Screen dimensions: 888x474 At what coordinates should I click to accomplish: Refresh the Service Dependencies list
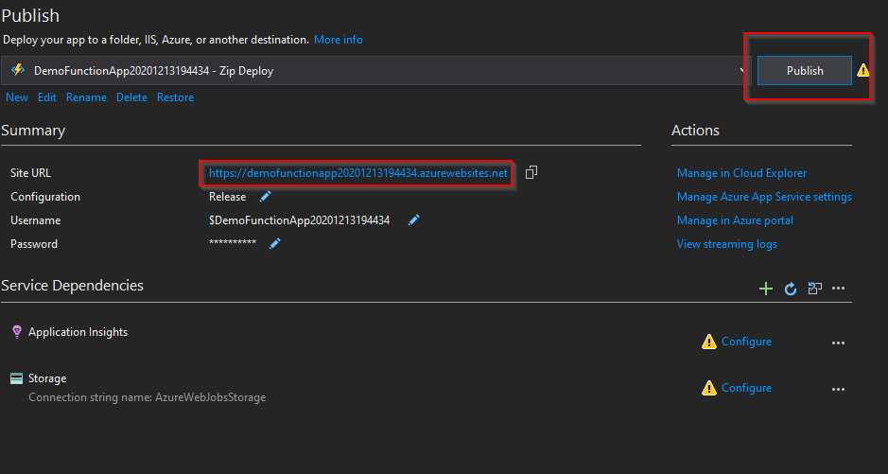791,290
